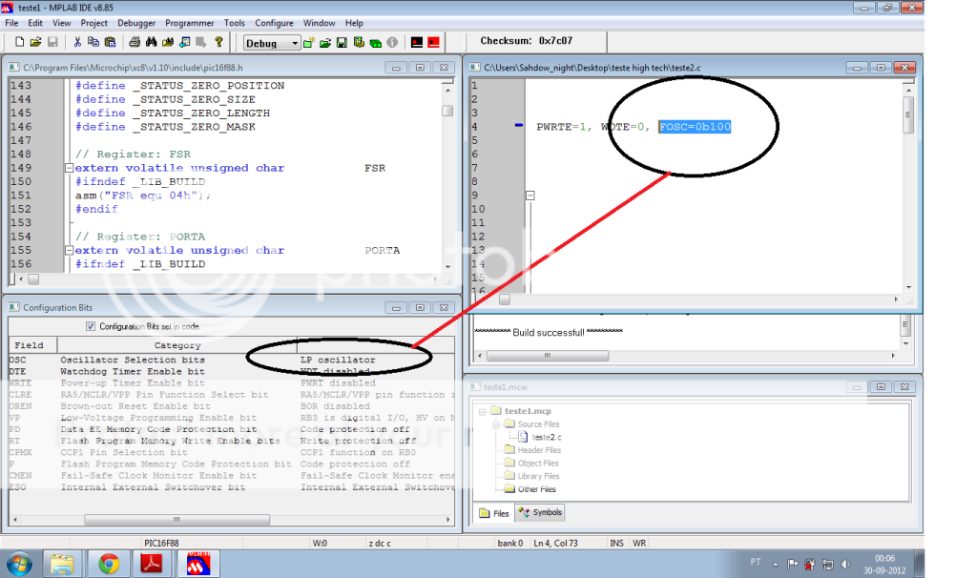Viewport: 976px width, 578px height.
Task: Select the Object Files folder
Action: (x=531, y=463)
